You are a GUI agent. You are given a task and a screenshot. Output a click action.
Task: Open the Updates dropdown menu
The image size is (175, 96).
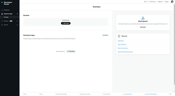[161, 2]
